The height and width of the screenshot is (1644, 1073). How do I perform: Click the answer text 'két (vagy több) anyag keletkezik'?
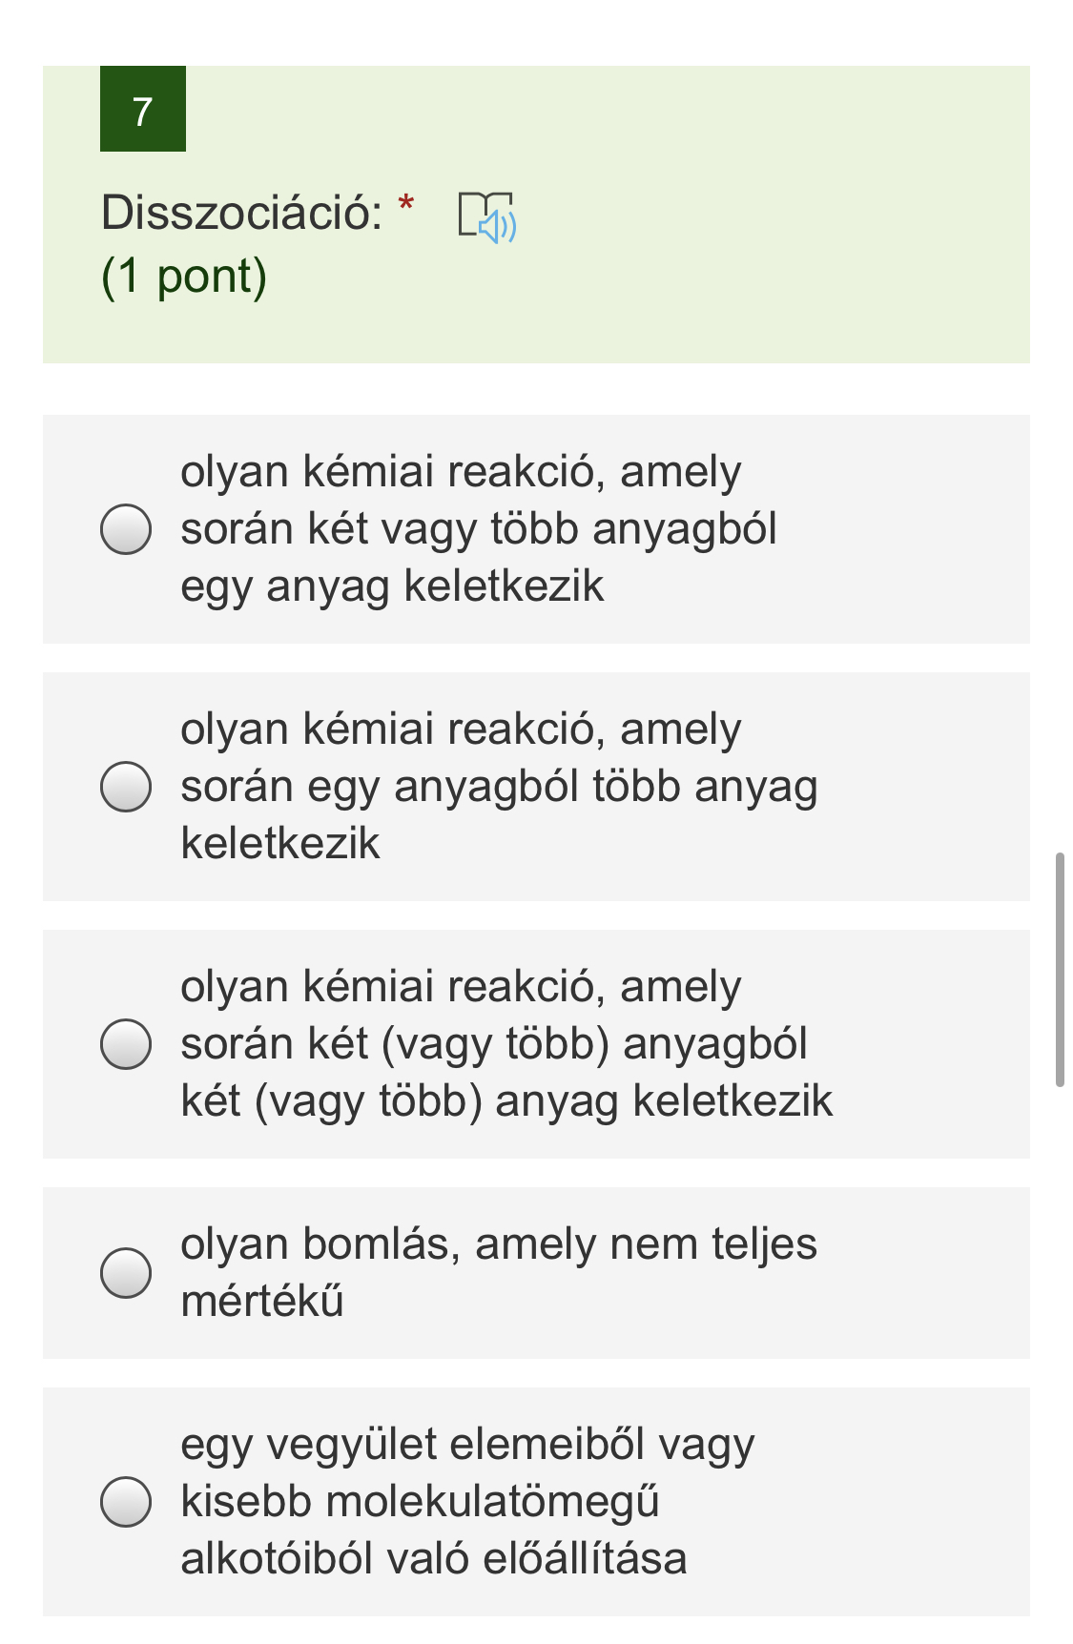tap(506, 1100)
